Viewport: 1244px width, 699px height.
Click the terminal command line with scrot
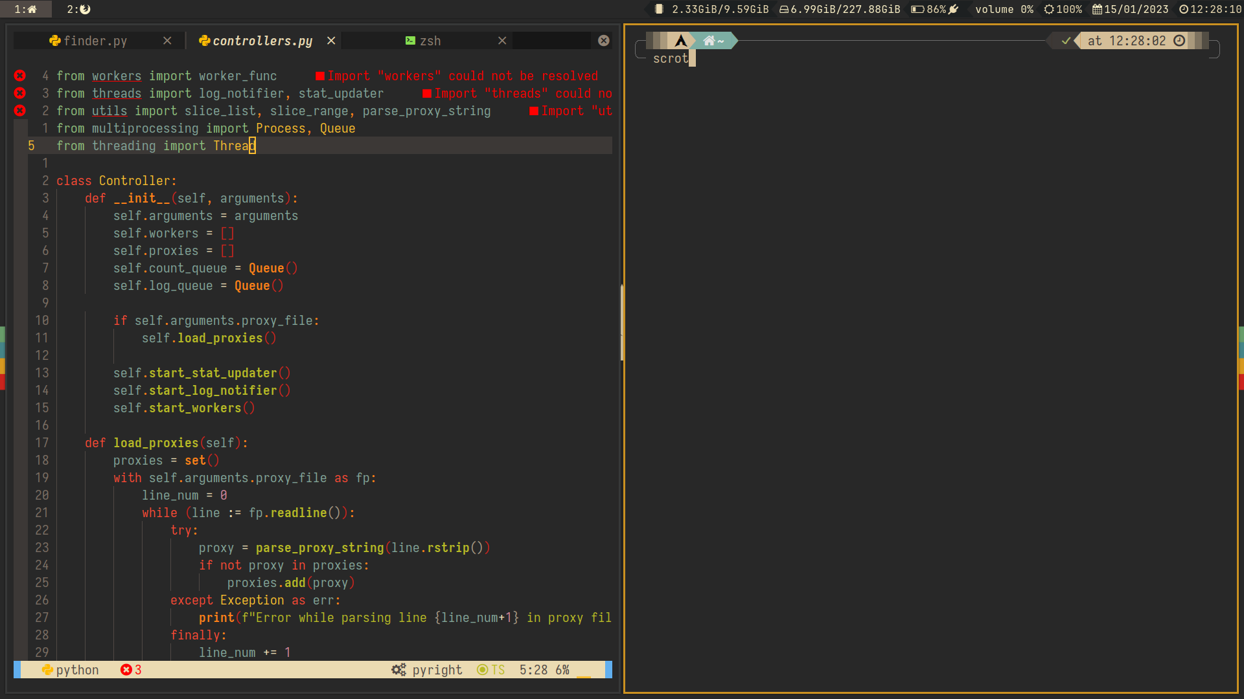[x=671, y=58]
